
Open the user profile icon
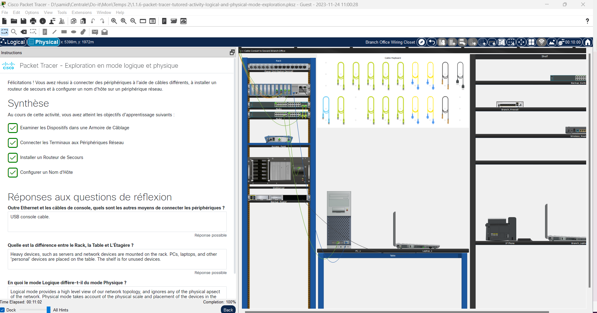pos(52,21)
